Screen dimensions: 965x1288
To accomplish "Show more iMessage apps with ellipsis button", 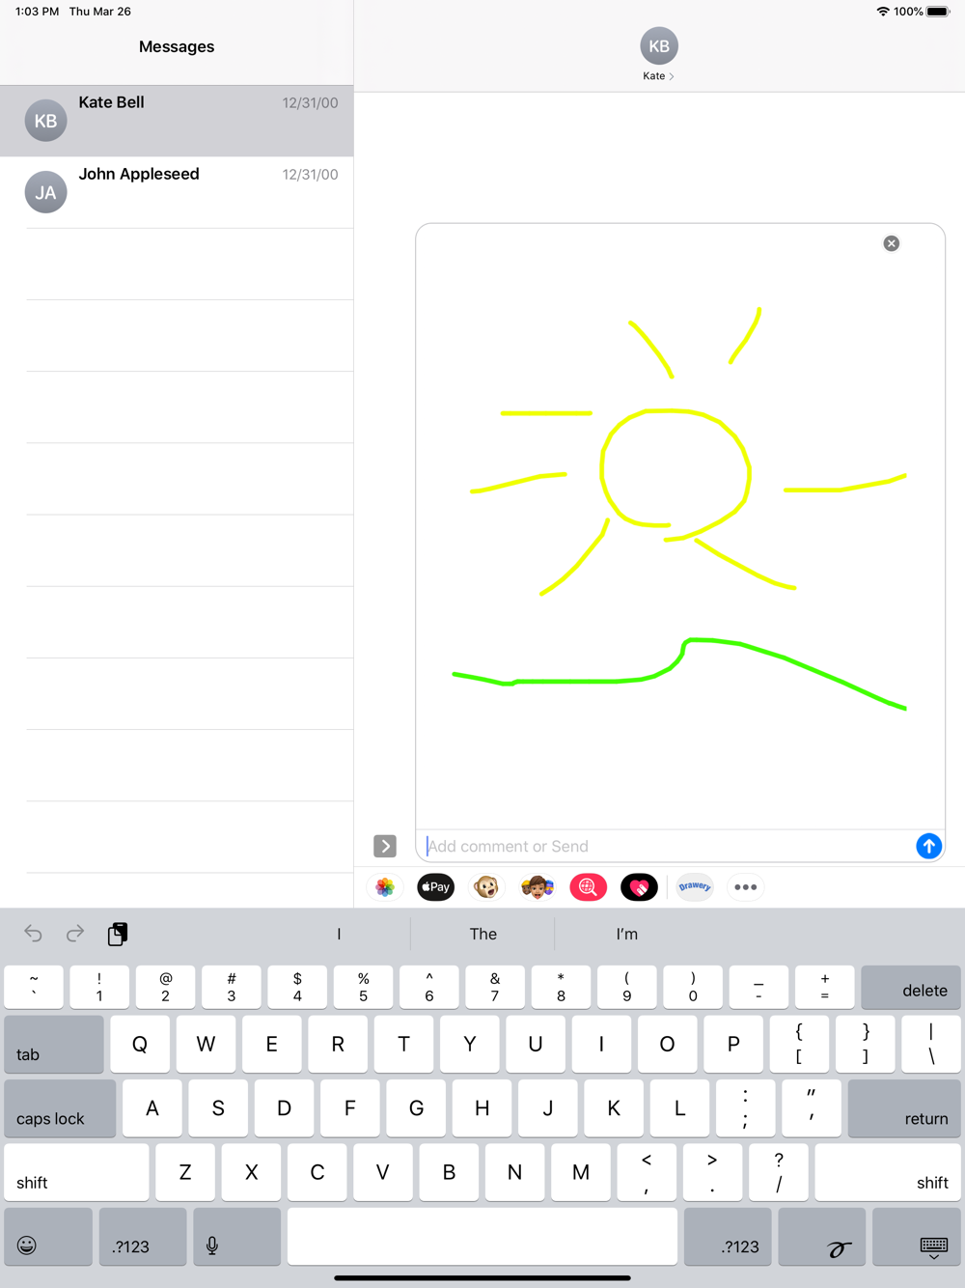I will 746,887.
